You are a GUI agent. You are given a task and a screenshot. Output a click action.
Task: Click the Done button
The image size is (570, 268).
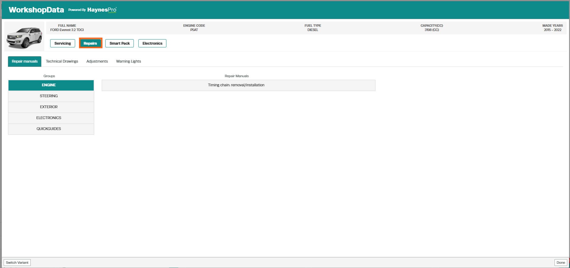click(561, 263)
